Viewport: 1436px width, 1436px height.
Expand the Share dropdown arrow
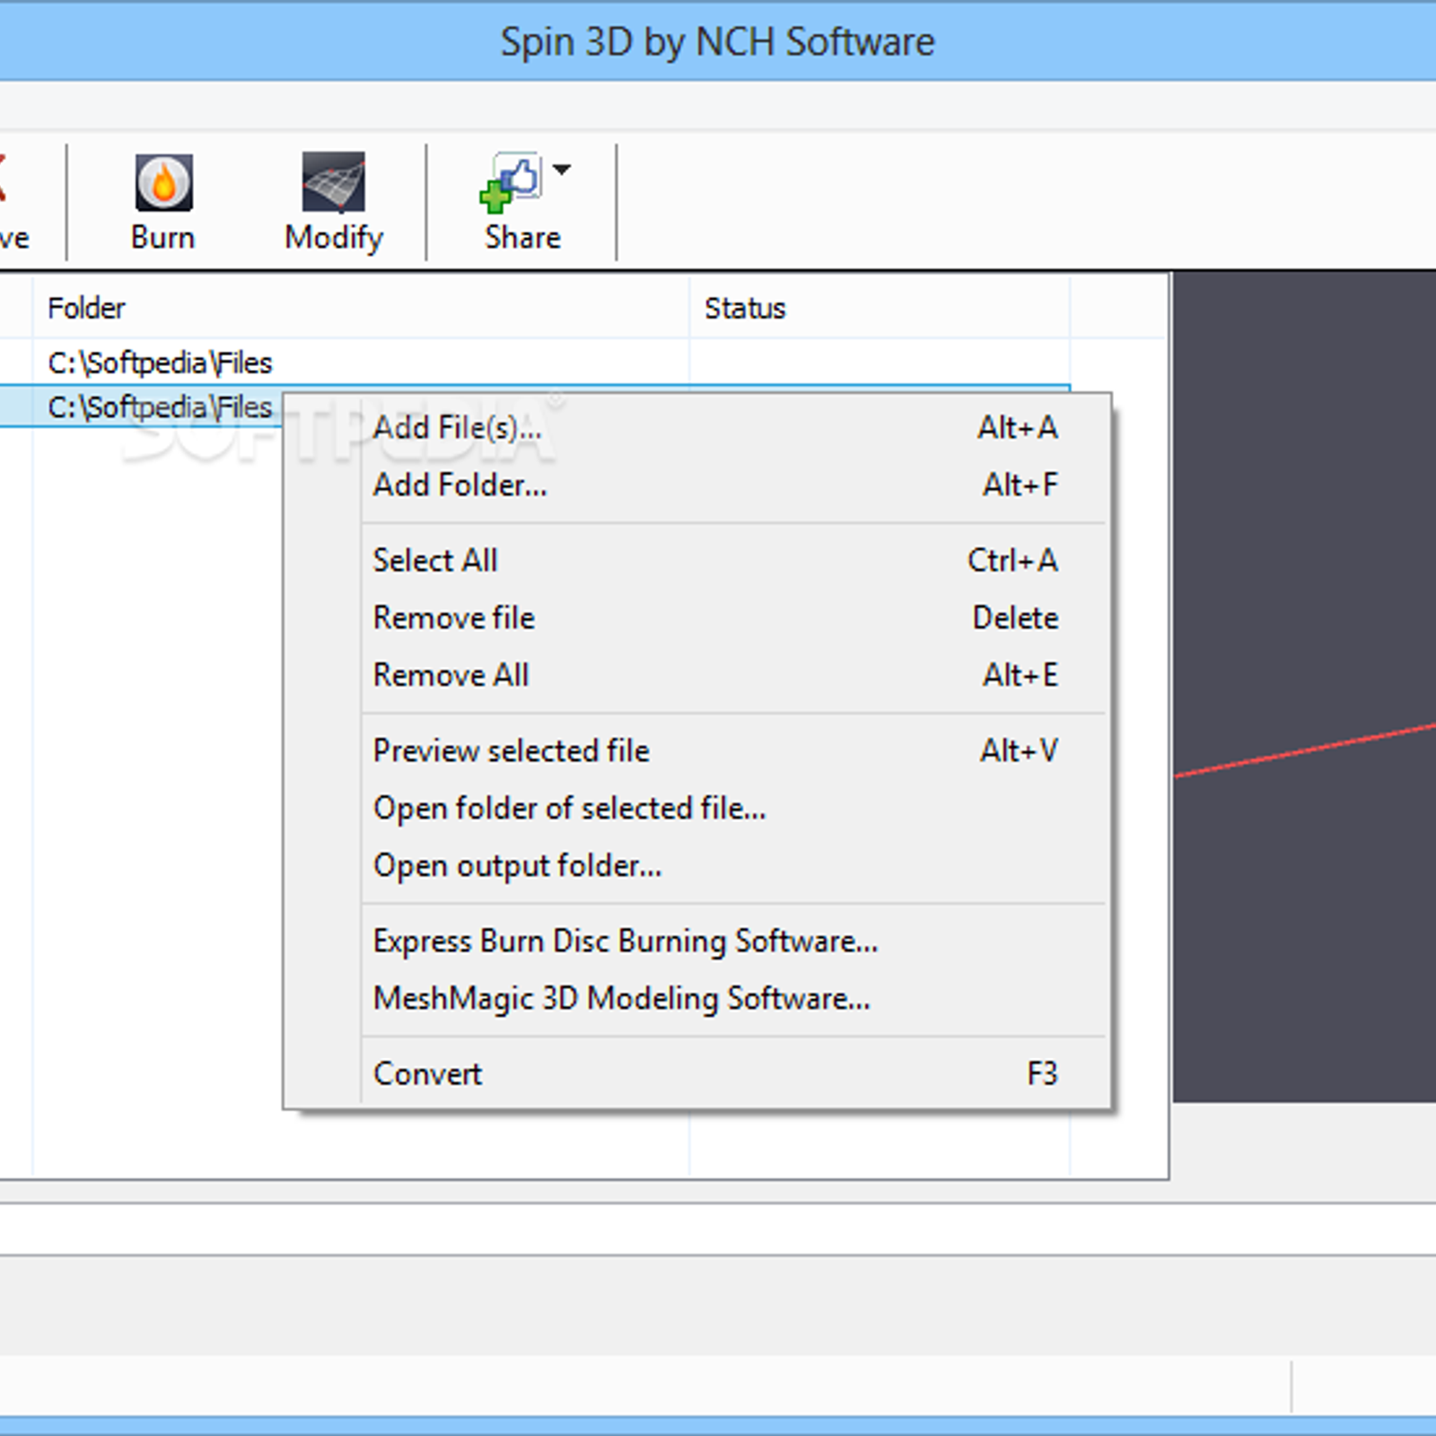[562, 169]
